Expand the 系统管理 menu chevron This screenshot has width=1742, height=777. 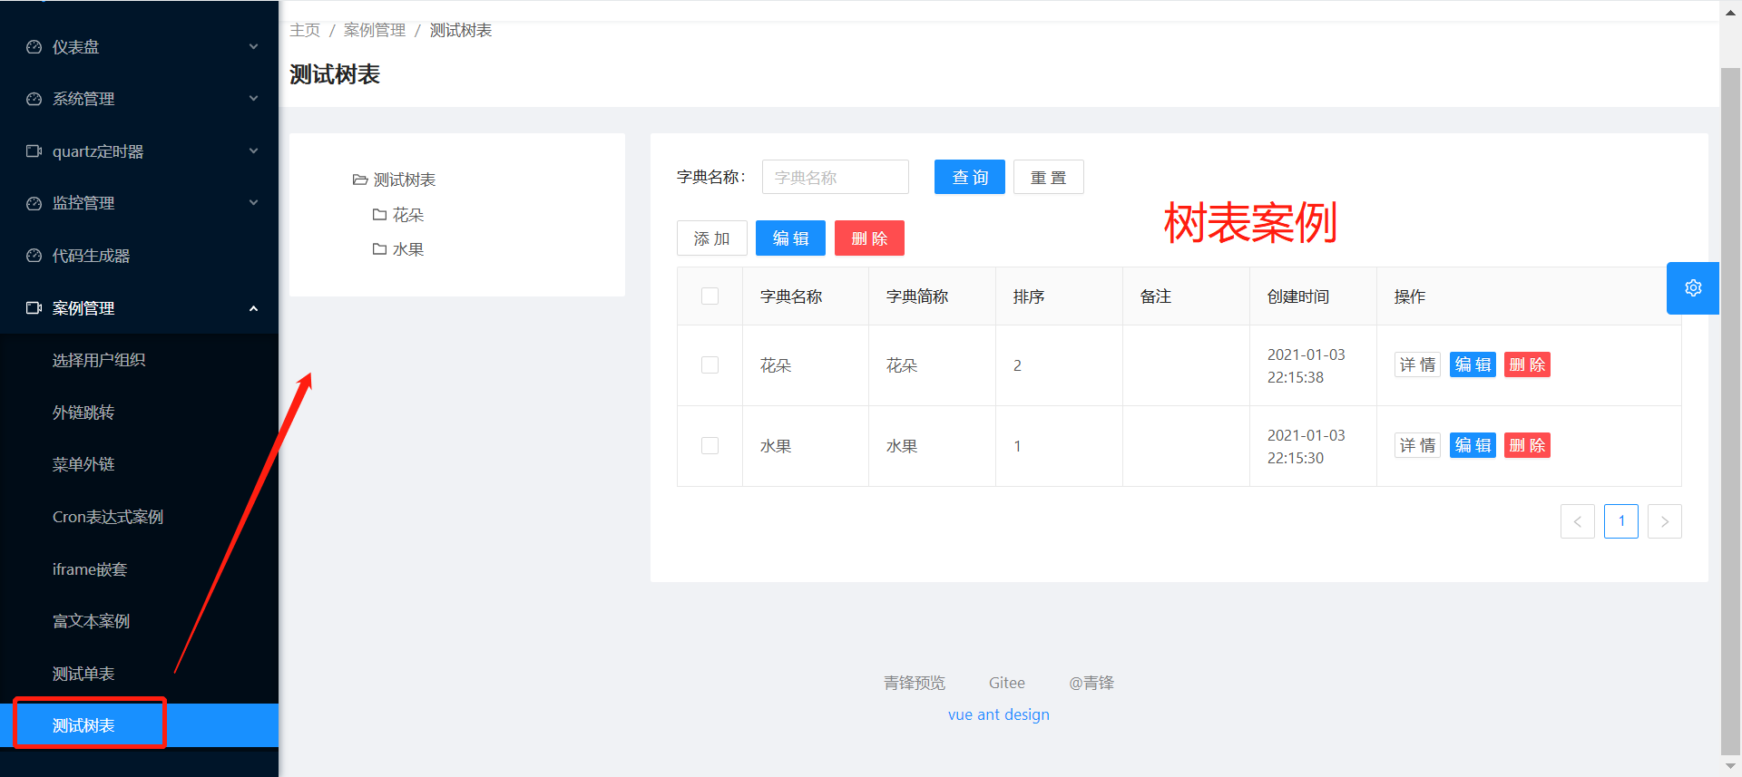pyautogui.click(x=253, y=99)
